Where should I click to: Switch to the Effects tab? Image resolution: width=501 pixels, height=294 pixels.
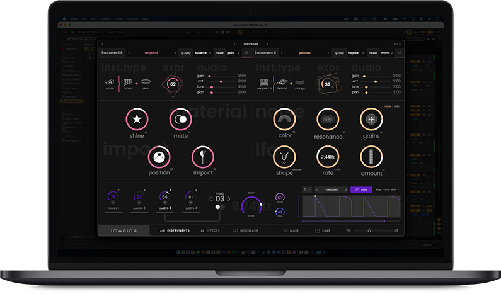tap(210, 231)
